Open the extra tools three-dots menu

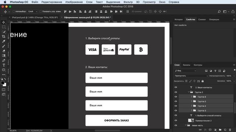(x=4, y=74)
